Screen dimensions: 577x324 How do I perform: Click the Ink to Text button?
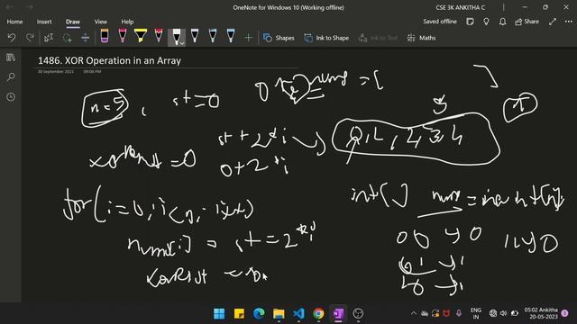(378, 38)
